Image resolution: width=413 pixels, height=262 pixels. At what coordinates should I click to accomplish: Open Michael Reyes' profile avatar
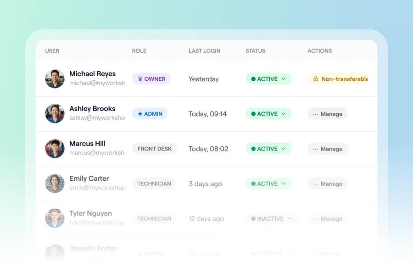55,79
